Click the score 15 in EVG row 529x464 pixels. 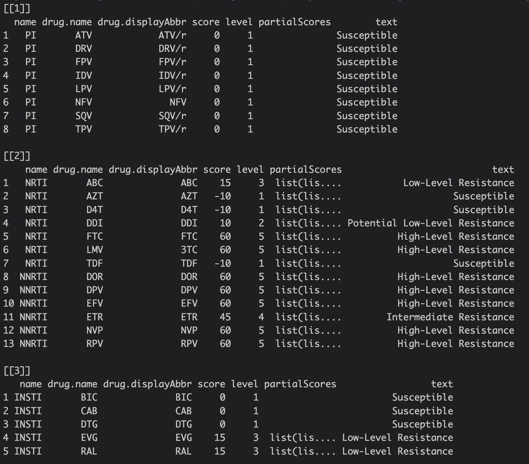(x=220, y=438)
